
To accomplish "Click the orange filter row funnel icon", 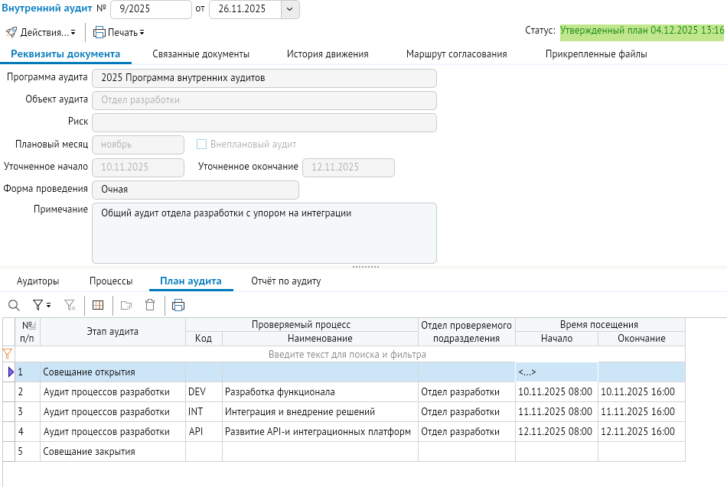I will point(8,355).
